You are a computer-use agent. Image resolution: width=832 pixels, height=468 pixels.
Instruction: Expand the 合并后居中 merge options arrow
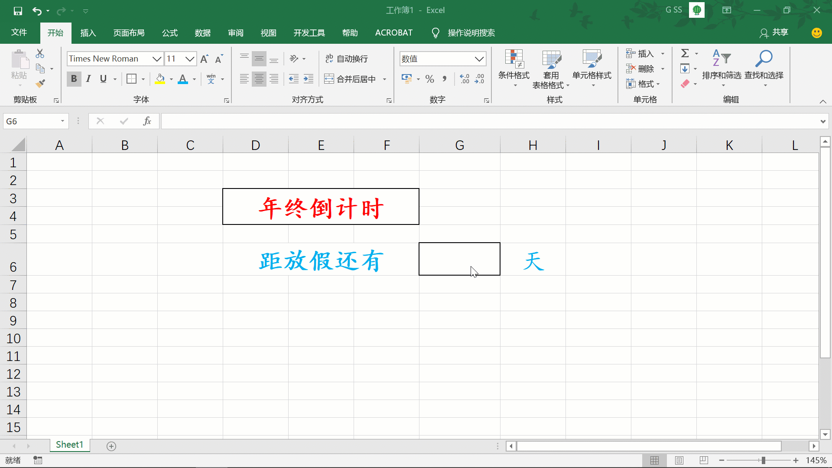(x=384, y=79)
